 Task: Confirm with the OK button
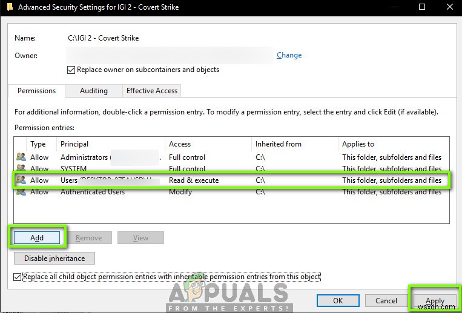(x=338, y=301)
